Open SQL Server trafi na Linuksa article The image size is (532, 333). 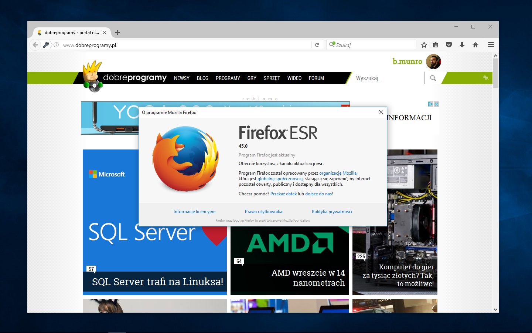(x=157, y=282)
